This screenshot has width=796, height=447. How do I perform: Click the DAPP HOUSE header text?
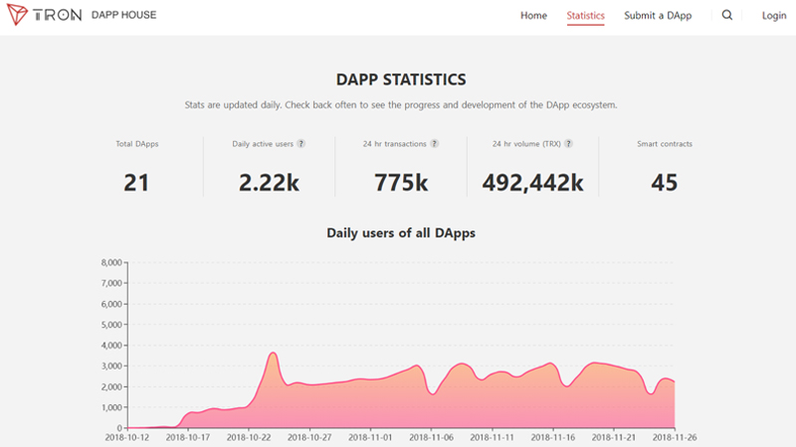tap(123, 15)
